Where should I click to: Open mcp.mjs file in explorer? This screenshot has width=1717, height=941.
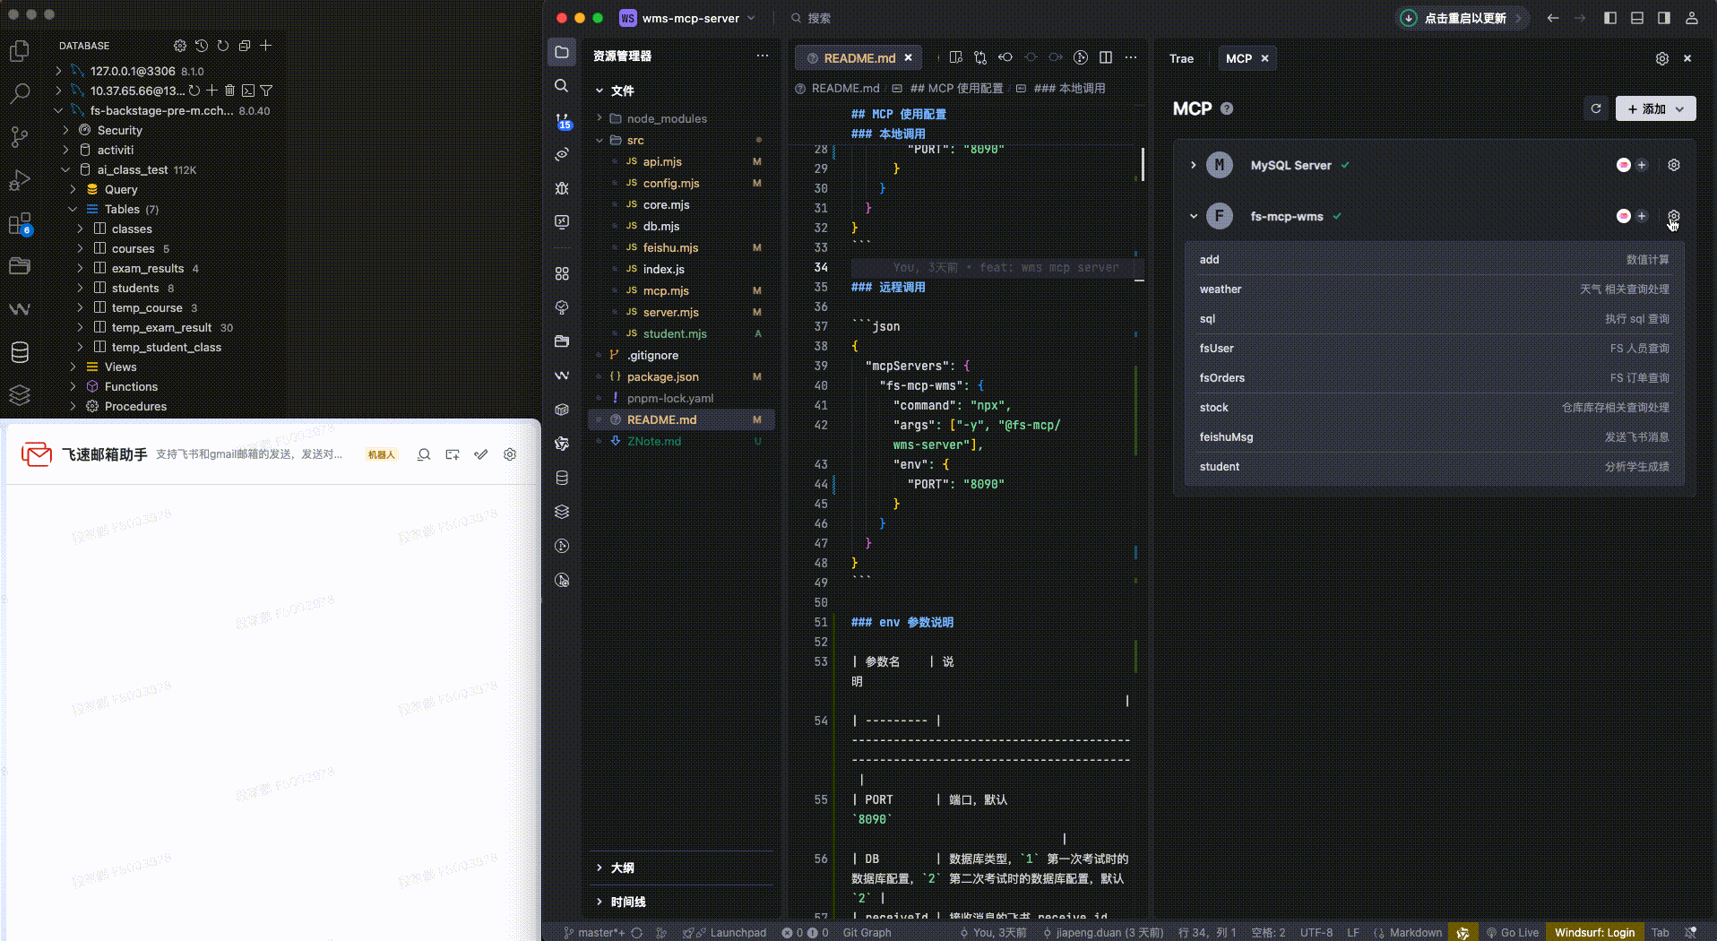pos(665,290)
